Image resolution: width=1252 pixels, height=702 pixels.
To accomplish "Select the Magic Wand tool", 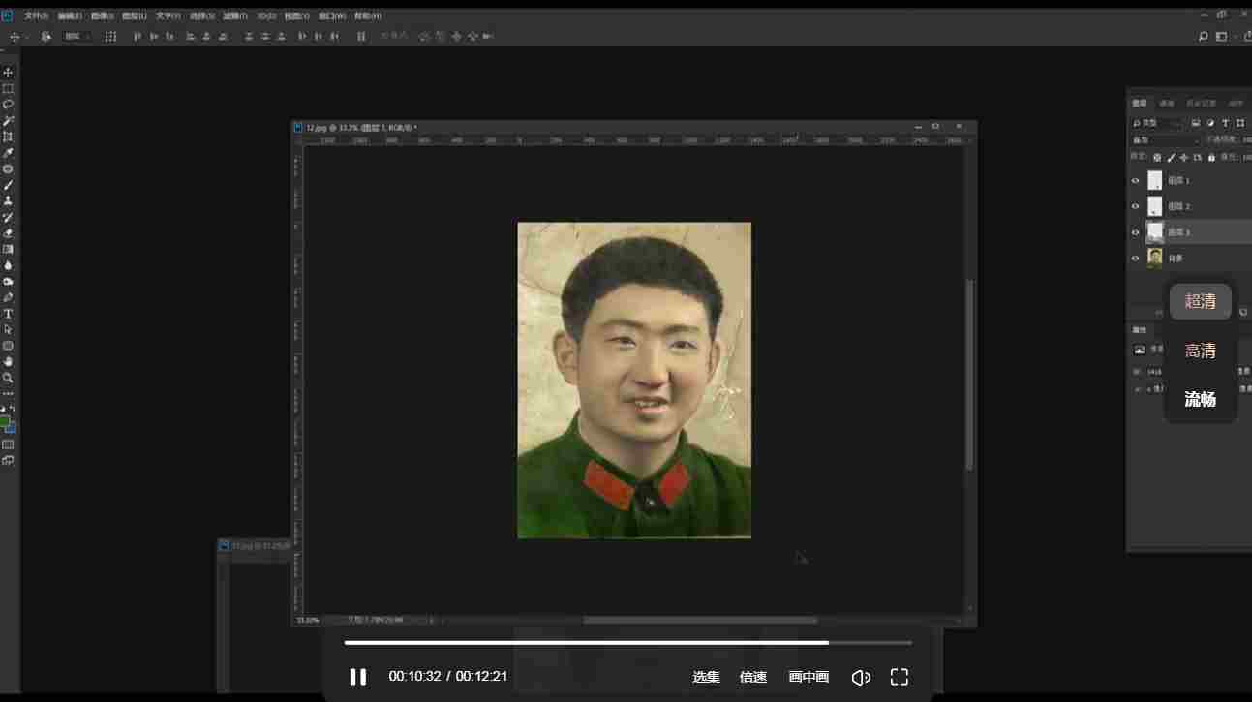I will point(8,121).
